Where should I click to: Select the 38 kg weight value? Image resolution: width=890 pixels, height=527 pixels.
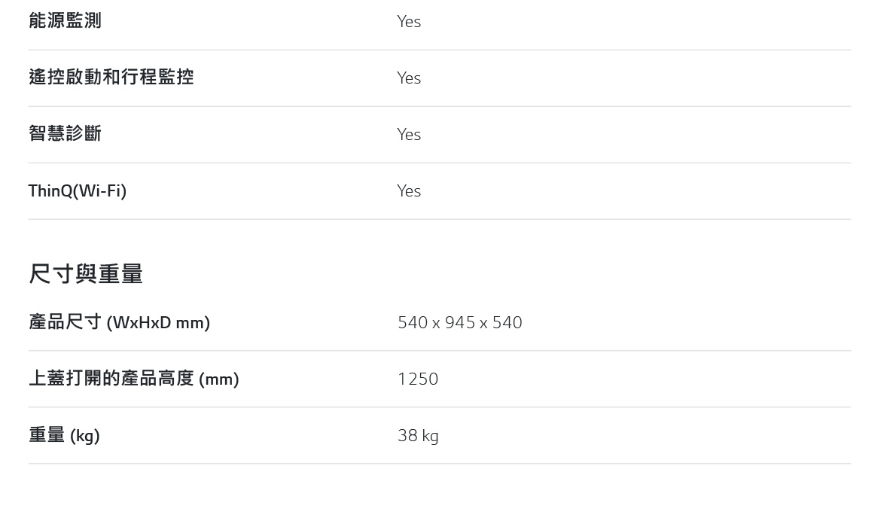pos(418,436)
